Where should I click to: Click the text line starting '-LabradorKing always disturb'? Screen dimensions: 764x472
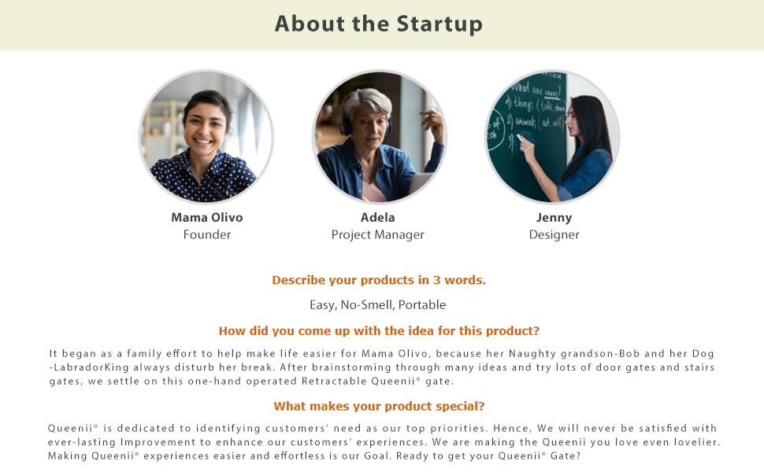click(x=381, y=367)
